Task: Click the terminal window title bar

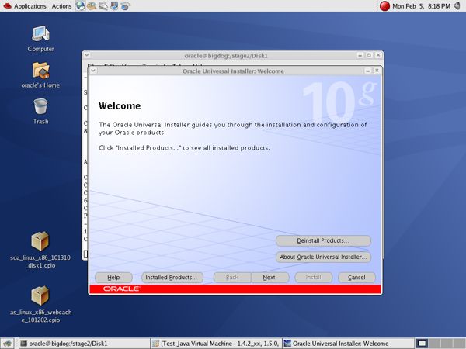Action: click(x=226, y=56)
